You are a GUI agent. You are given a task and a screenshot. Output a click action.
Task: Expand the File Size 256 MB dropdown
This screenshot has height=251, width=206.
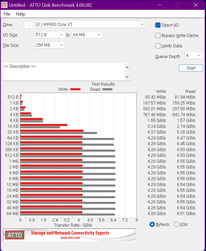pyautogui.click(x=50, y=45)
